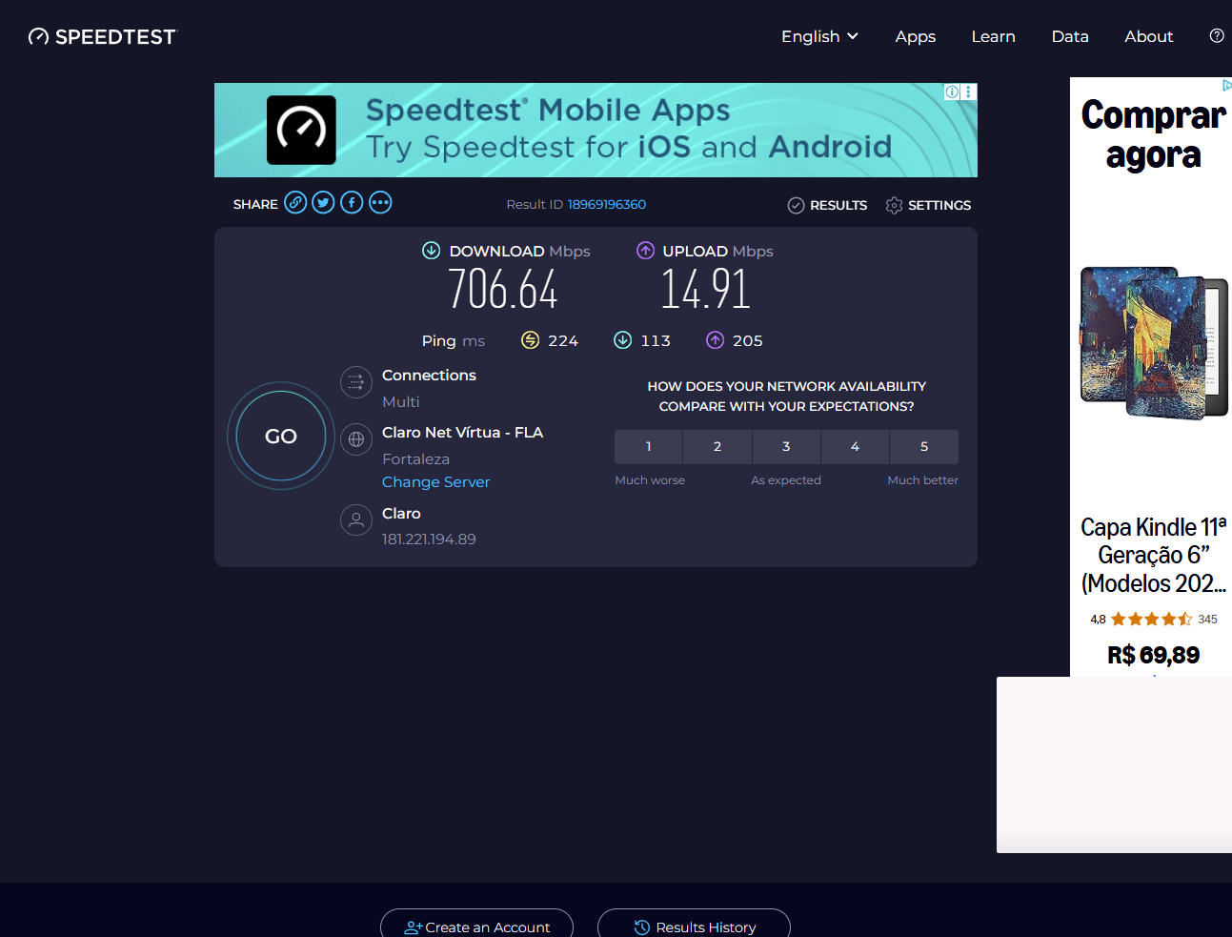Open the Apps menu item
Screen dimensions: 1232x937
(915, 36)
